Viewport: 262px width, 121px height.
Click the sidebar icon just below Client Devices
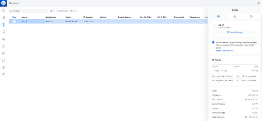[x=3, y=39]
